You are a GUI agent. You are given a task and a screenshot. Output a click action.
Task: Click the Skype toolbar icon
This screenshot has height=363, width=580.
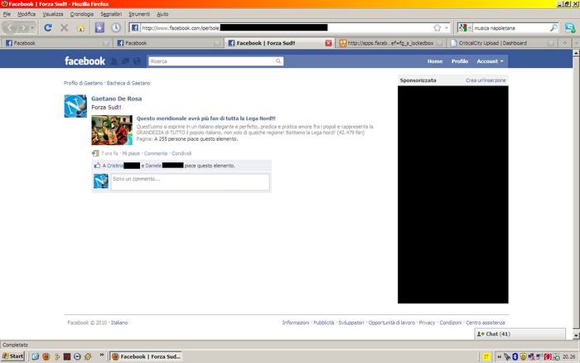point(570,27)
